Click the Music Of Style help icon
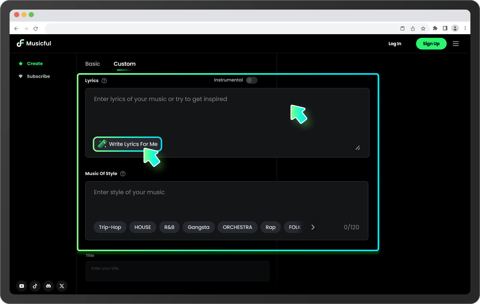 123,174
